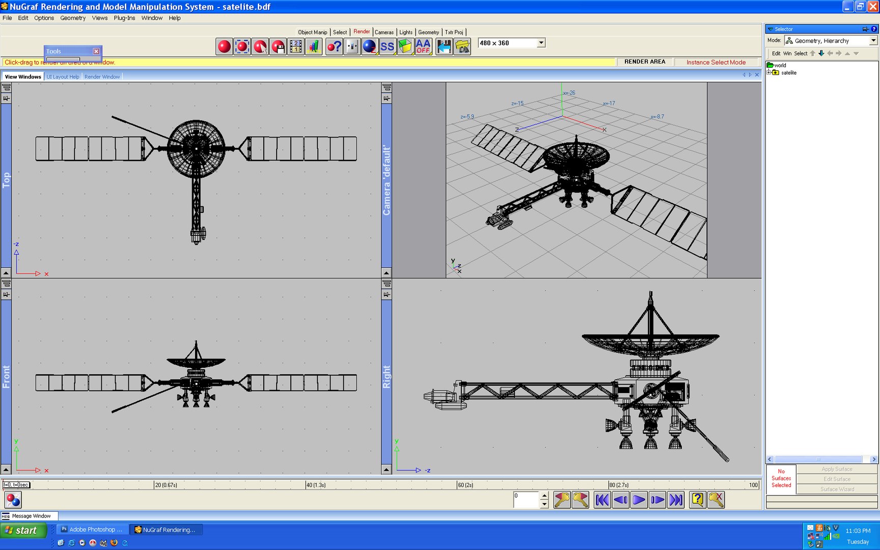Click the Windows start button
Screen dimensions: 880x550
(x=23, y=530)
